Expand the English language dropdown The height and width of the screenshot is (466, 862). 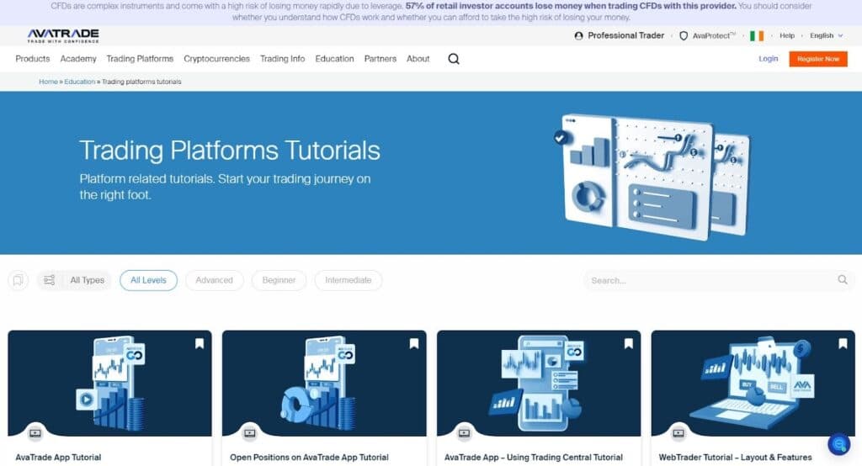826,36
